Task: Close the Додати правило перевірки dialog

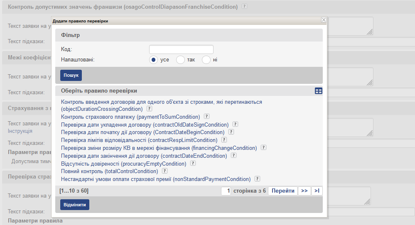Action: 324,20
